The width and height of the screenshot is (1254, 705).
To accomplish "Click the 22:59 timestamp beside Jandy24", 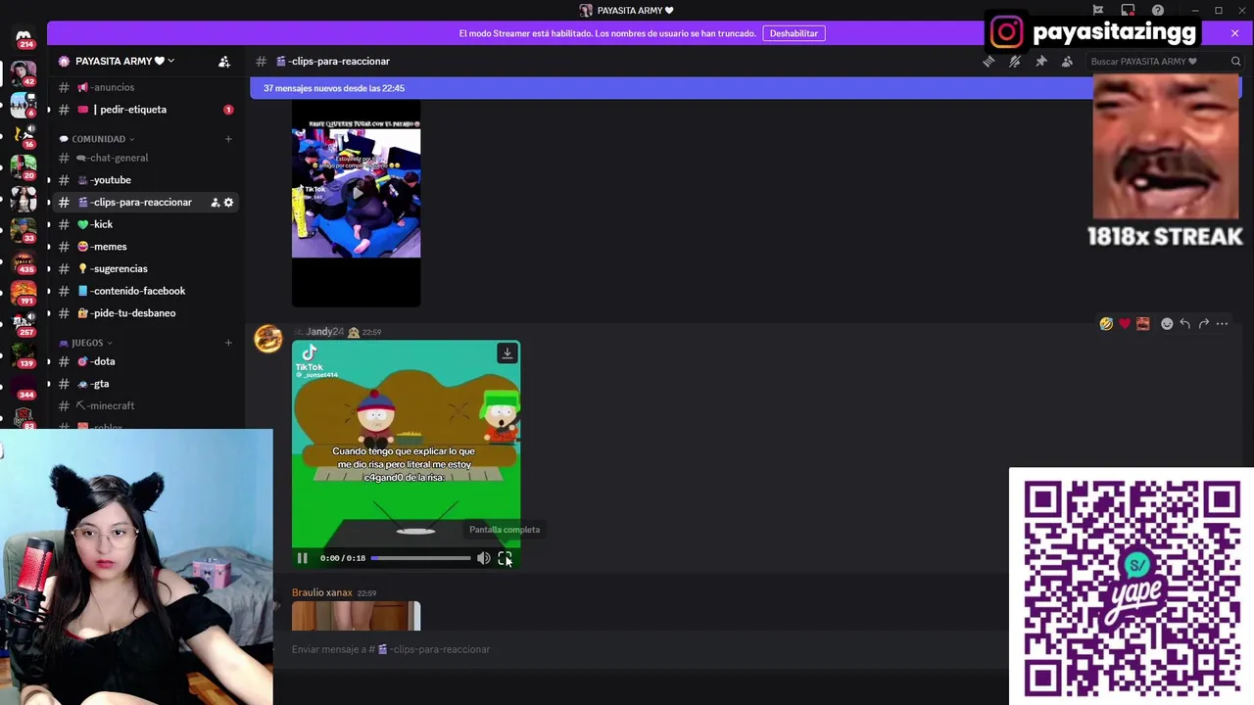I will [x=371, y=332].
